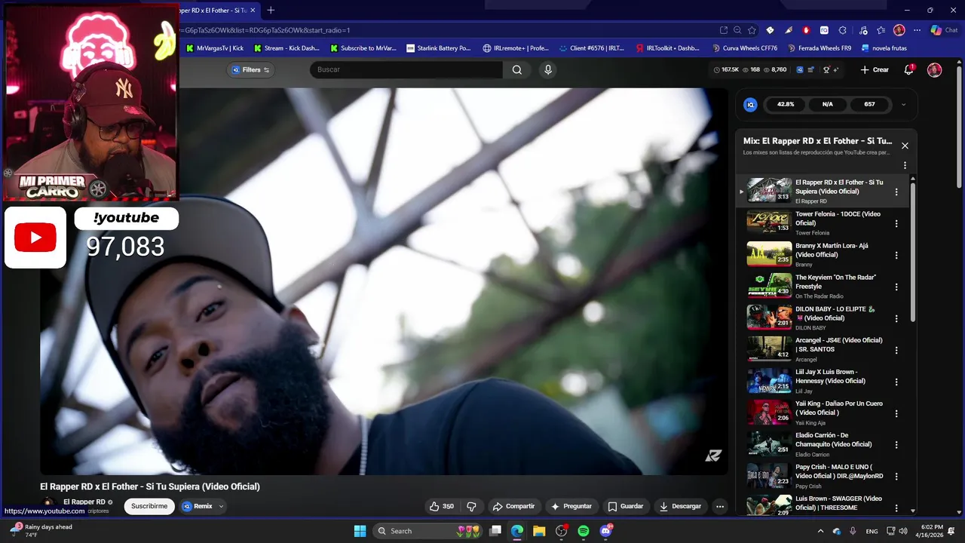The image size is (965, 543).
Task: Open the weather widget Rainy days ahead
Action: tap(41, 531)
